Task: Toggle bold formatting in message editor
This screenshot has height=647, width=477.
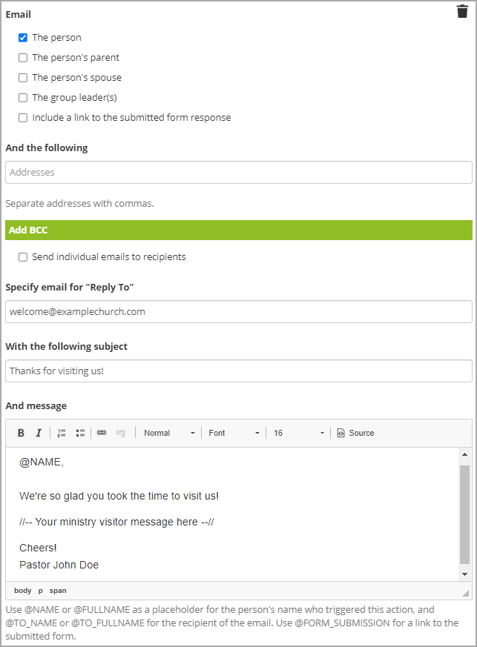Action: click(21, 433)
